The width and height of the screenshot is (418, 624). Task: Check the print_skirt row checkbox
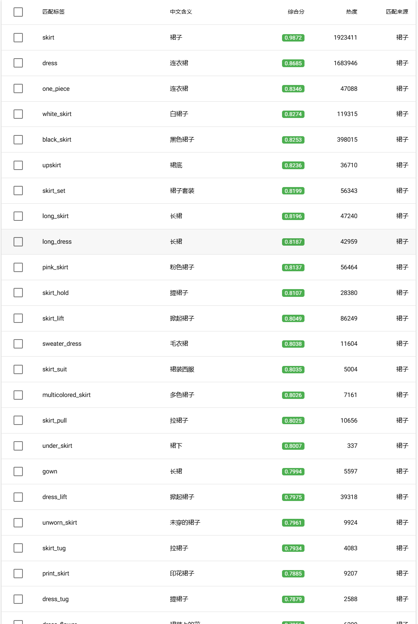pos(18,574)
